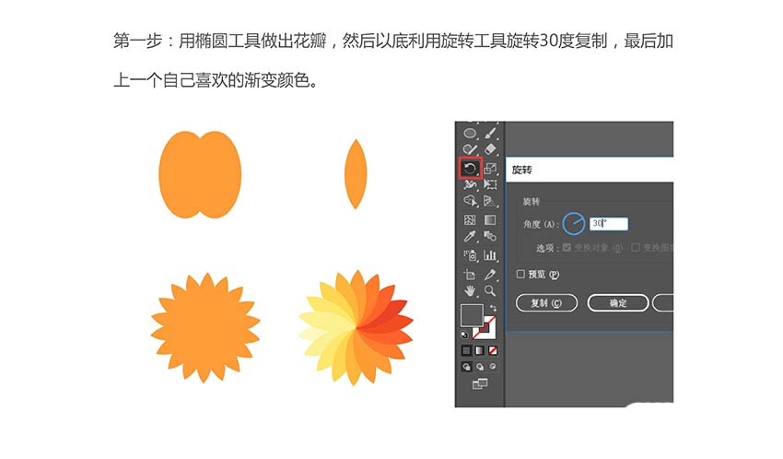Click the angle input field showing 30°
Screen dimensions: 783x459
tap(608, 224)
